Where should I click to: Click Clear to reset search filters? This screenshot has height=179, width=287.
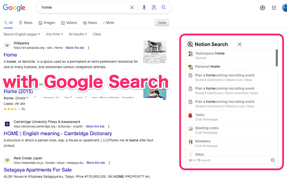97,34
